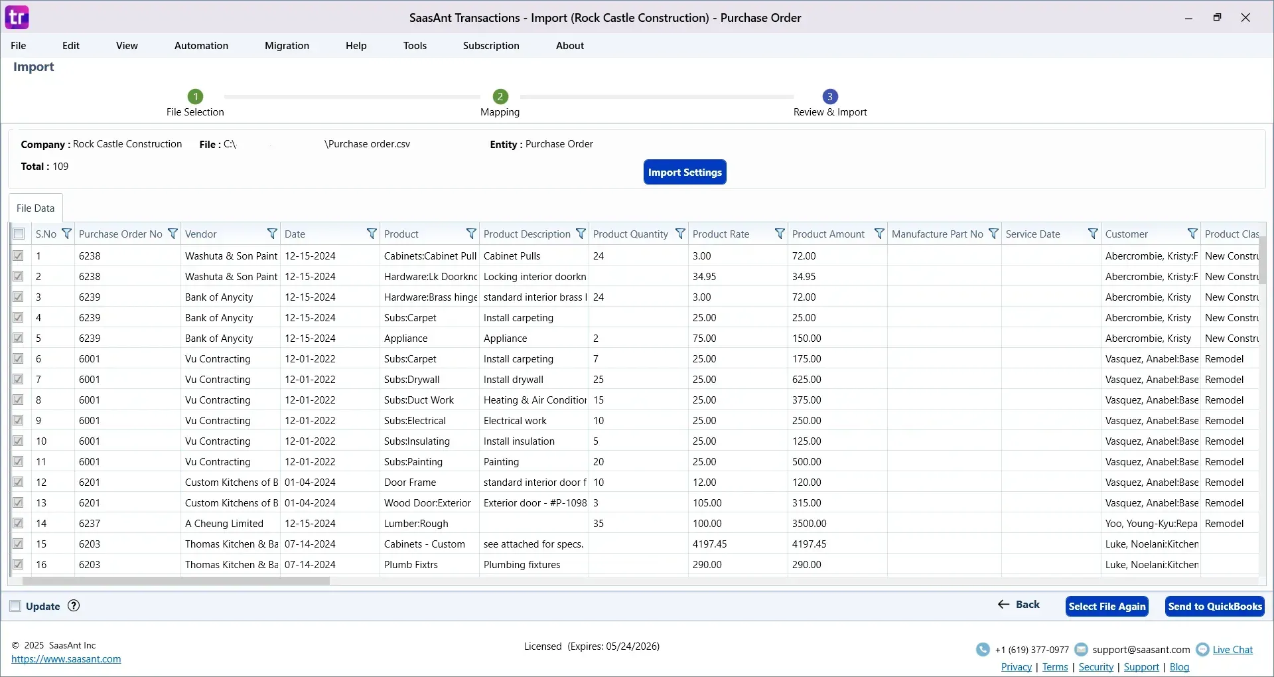Open filter for Service Date column
The width and height of the screenshot is (1274, 677).
pos(1093,234)
